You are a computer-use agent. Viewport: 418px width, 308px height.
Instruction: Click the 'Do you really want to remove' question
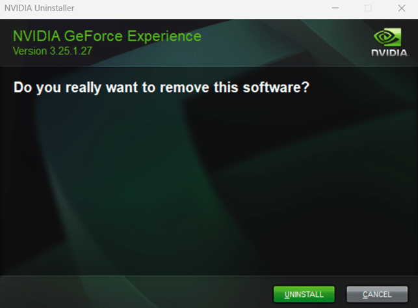161,87
